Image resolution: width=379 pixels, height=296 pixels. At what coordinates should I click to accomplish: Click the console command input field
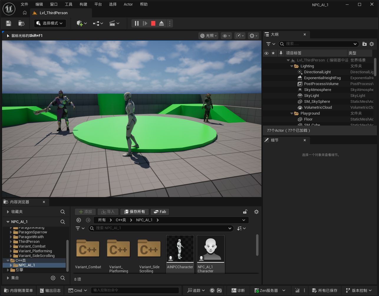(135, 290)
